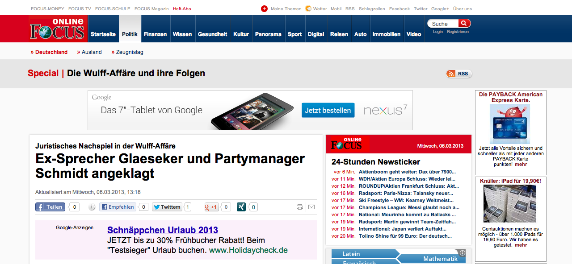Tweet article using Twittern button
The height and width of the screenshot is (264, 572).
click(167, 207)
